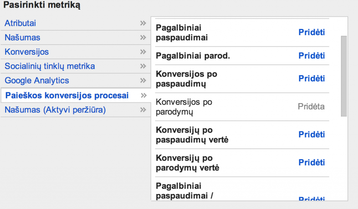Add Konversijų po parodymų vertė metric
Image resolution: width=358 pixels, height=209 pixels.
(x=311, y=162)
